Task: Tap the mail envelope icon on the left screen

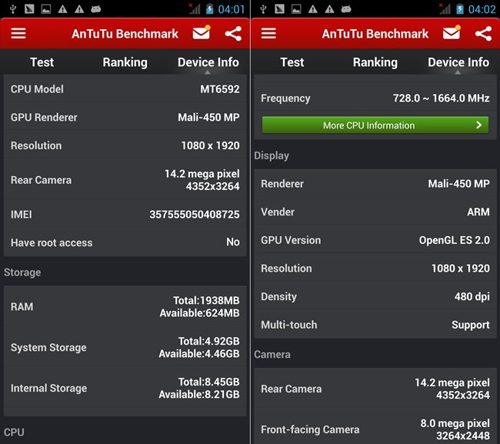Action: pyautogui.click(x=202, y=34)
